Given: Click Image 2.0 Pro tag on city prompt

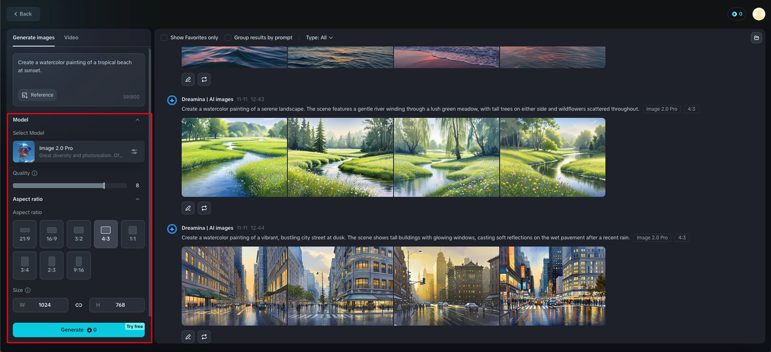Looking at the screenshot, I should (x=652, y=238).
